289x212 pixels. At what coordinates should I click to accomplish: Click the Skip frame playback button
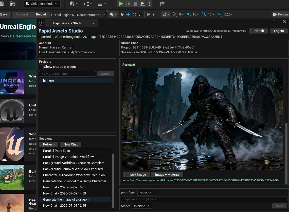(128, 4)
